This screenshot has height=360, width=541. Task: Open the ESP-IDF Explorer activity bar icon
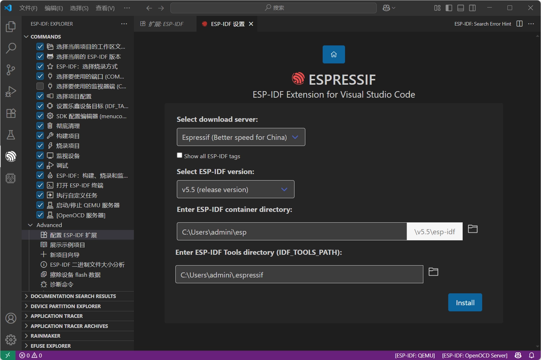11,156
